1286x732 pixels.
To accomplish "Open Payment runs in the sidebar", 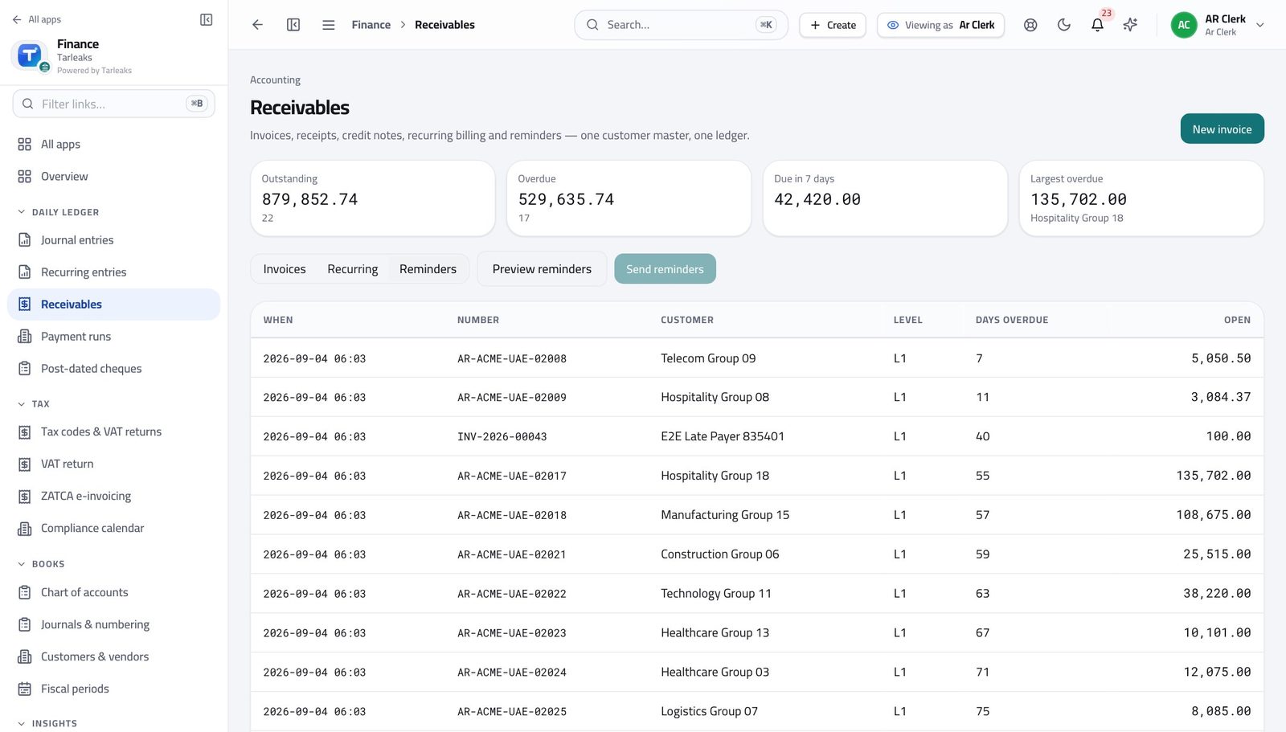I will click(113, 337).
